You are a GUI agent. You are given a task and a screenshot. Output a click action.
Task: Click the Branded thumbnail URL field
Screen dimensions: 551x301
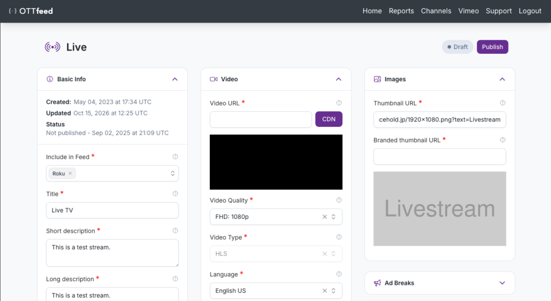coord(440,156)
